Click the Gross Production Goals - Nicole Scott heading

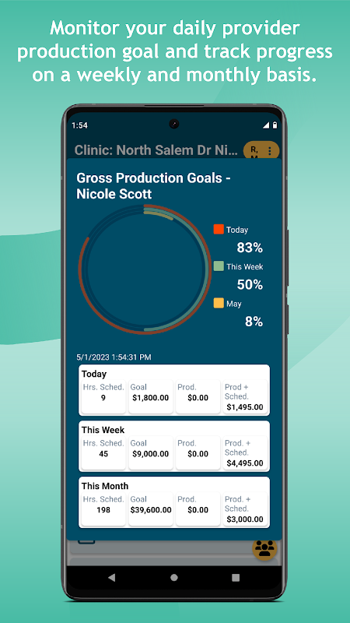pyautogui.click(x=153, y=185)
